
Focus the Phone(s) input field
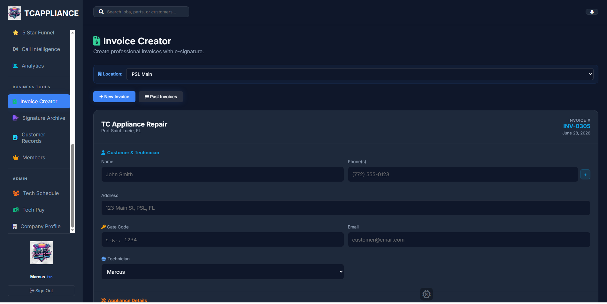point(463,174)
